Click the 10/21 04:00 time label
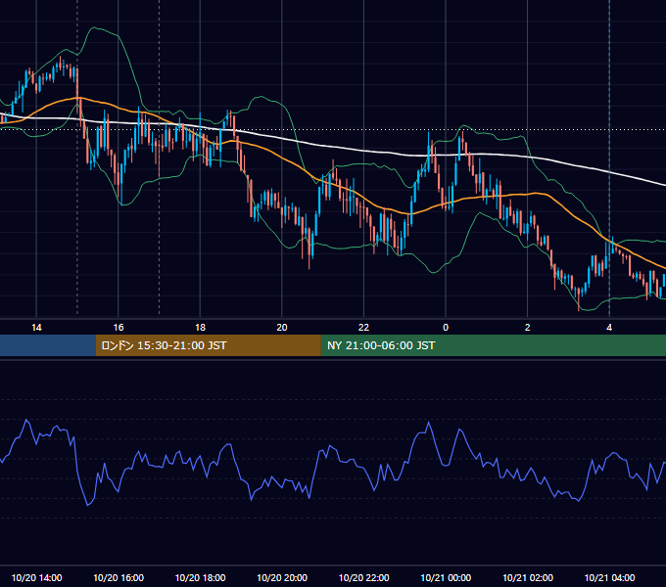The width and height of the screenshot is (666, 587). 609,577
